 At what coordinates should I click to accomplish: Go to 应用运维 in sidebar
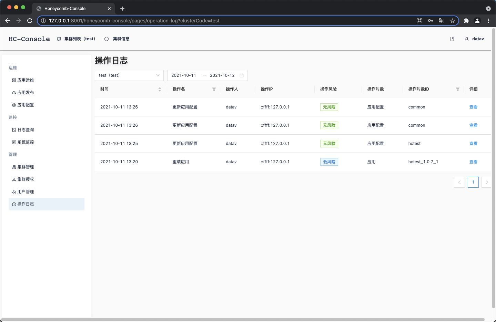47,80
